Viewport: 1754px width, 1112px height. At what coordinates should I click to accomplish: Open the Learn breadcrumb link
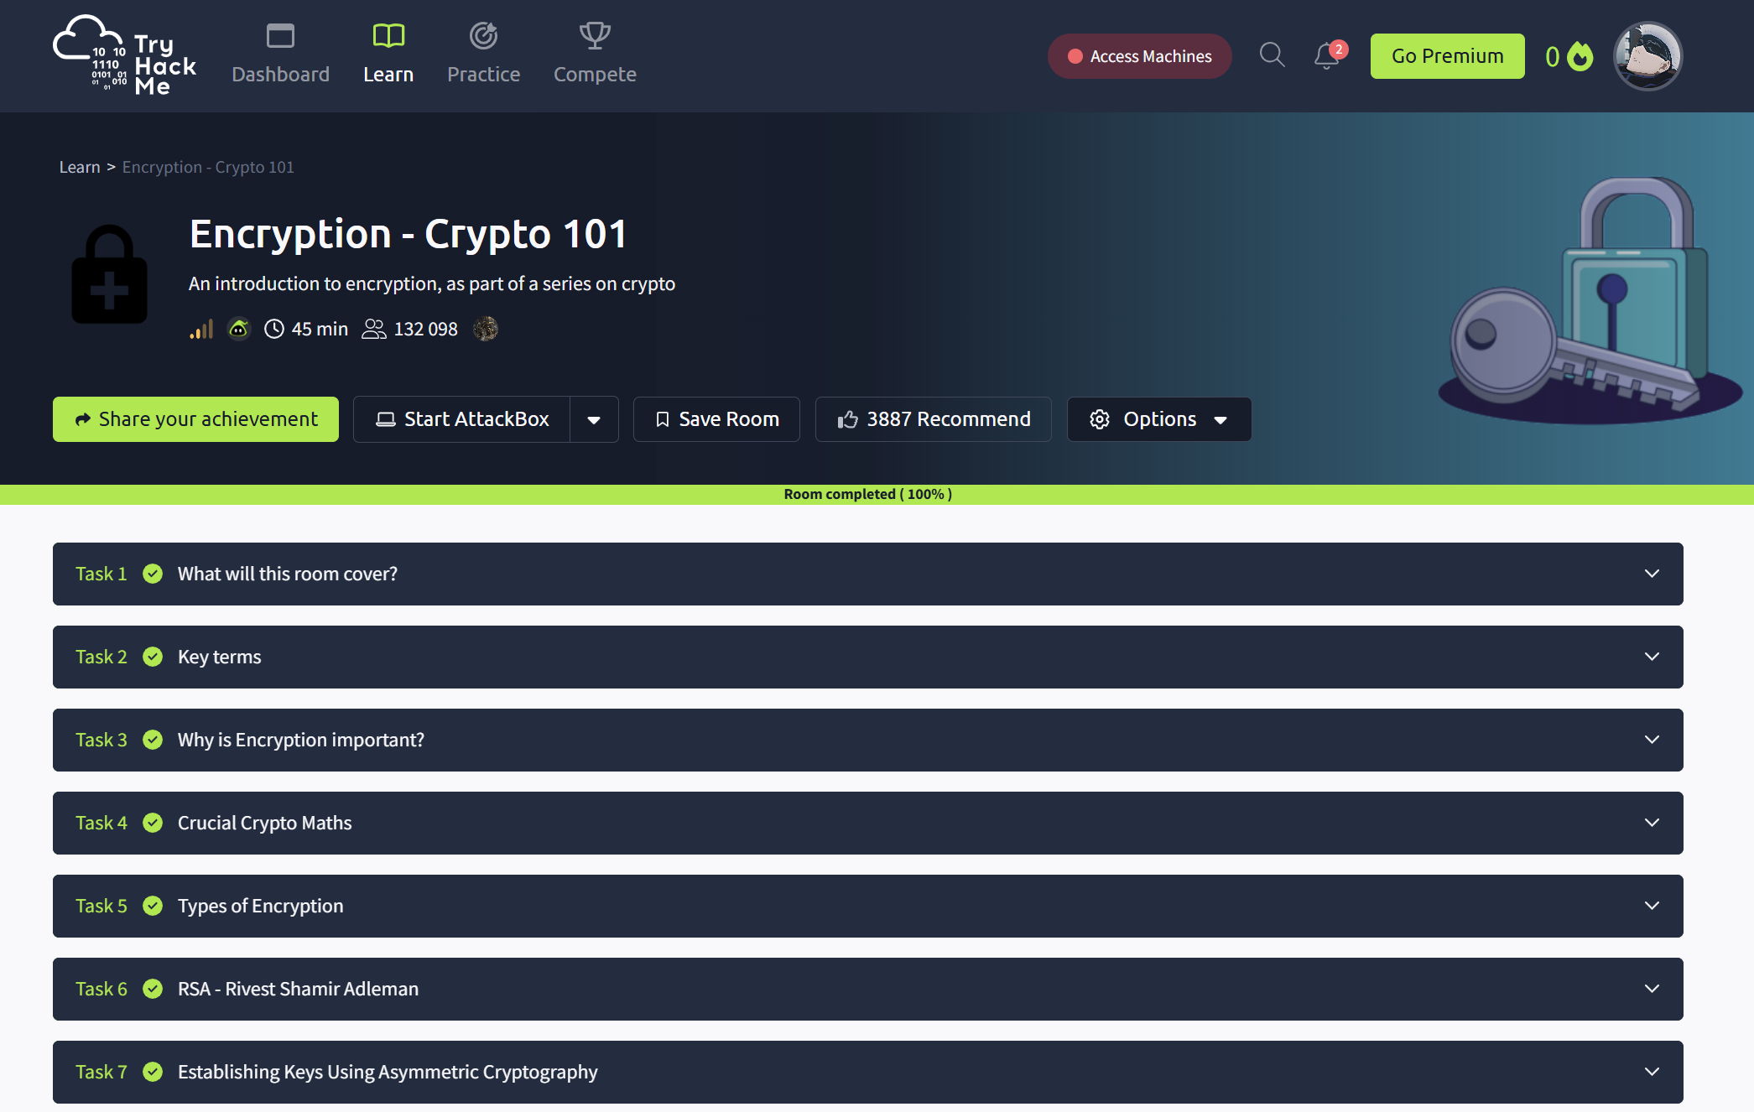click(80, 167)
